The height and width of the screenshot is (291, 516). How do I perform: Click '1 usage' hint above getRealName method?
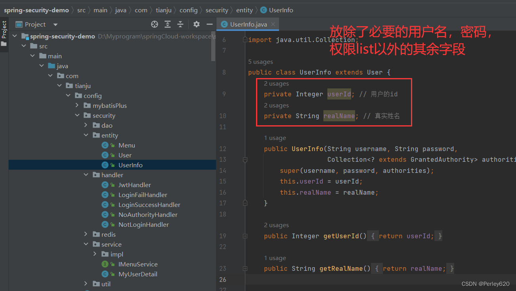[x=275, y=258]
